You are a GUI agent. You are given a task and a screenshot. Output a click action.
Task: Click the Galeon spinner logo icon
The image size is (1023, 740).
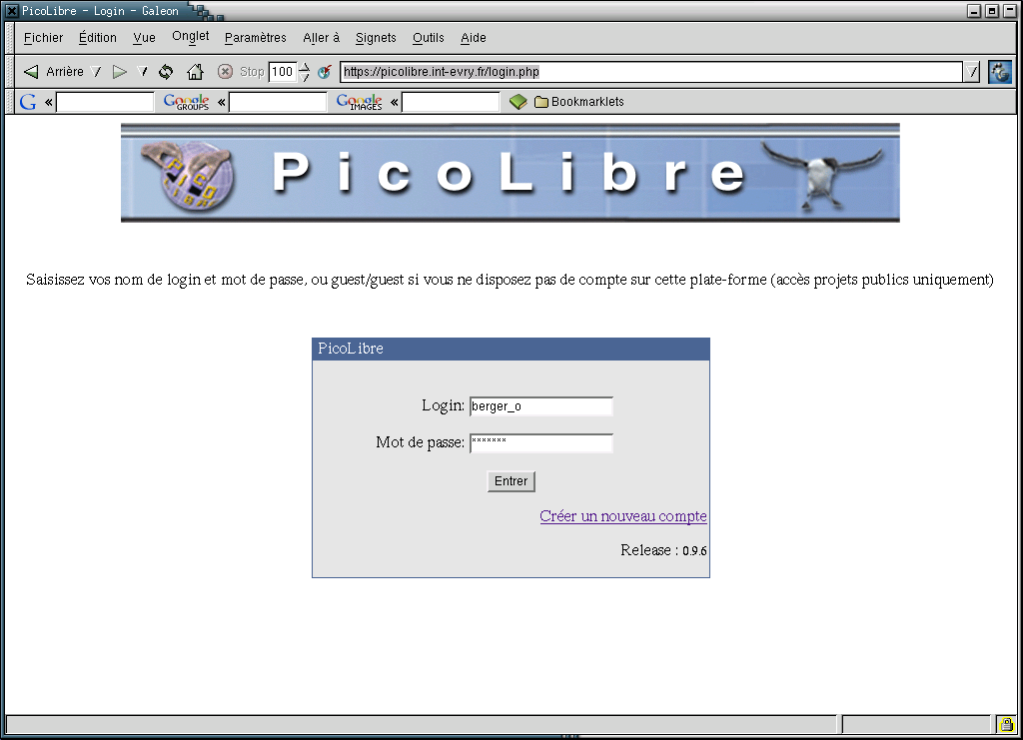[x=999, y=72]
